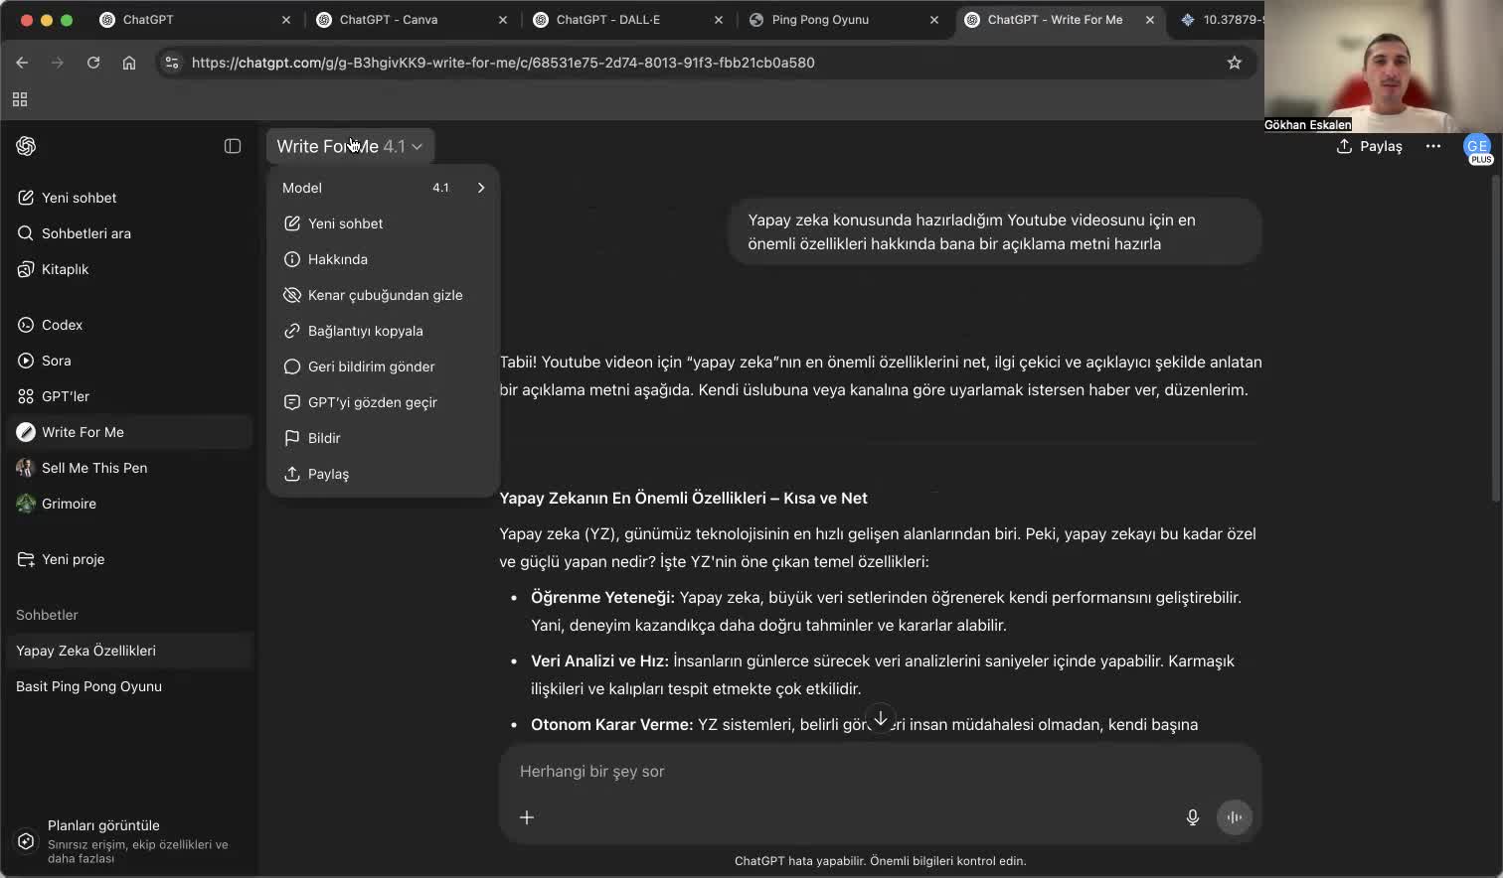Select Bağlantıyı kopyala menu entry
Screen dimensions: 1503x878
click(383, 331)
